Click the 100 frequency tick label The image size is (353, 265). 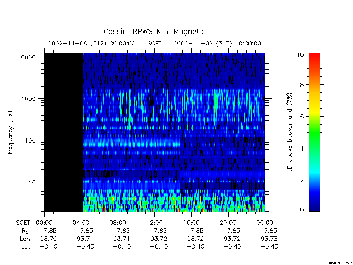[x=30, y=140]
